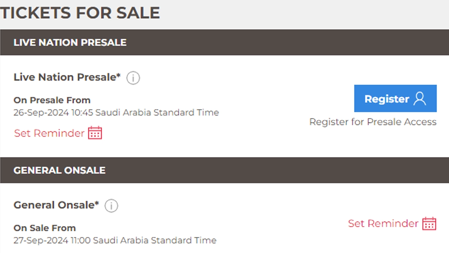The image size is (449, 253).
Task: Click the TICKETS FOR SALE heading
Action: [80, 13]
